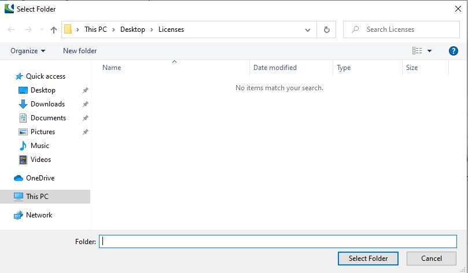468x273 pixels.
Task: Open the view options dropdown arrow
Action: 429,51
